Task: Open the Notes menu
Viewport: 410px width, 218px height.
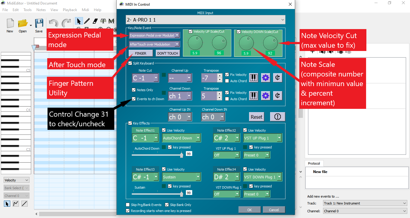Action: pos(41,10)
